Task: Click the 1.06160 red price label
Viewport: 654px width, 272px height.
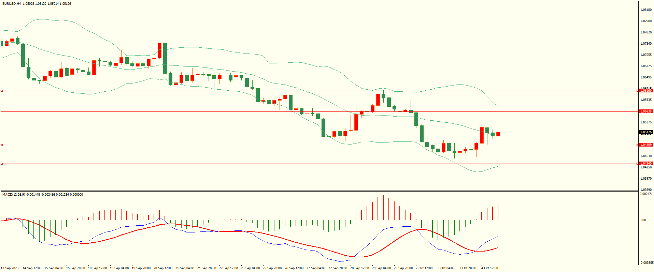Action: [645, 91]
